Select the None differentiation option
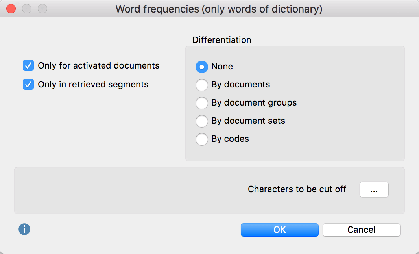 202,67
